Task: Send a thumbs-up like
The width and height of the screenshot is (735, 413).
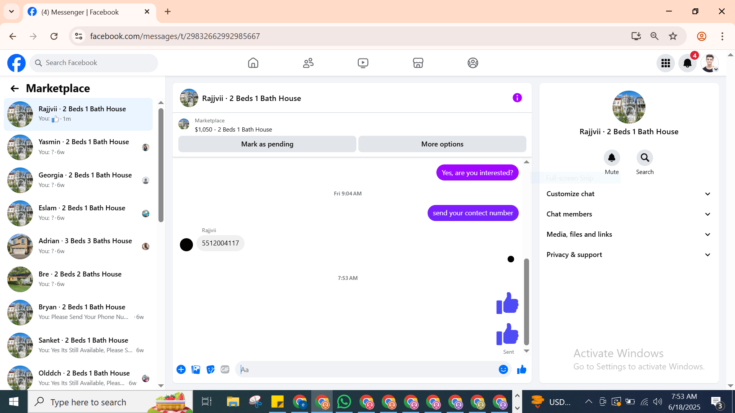Action: pos(522,369)
